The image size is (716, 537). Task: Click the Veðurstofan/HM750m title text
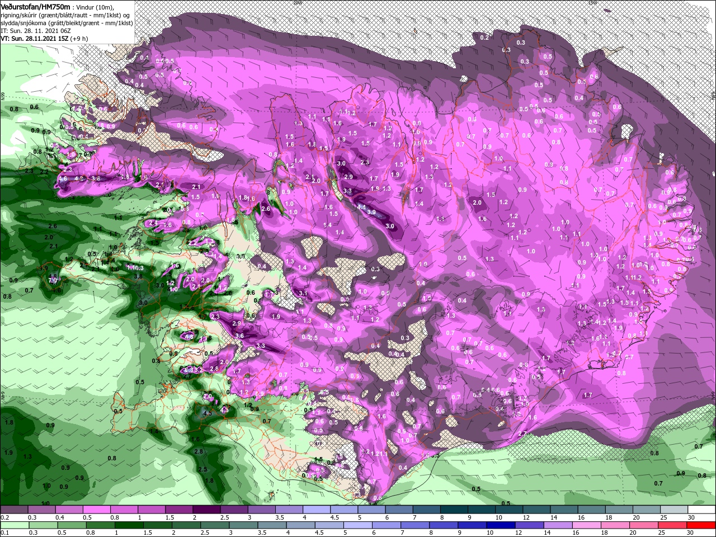click(x=35, y=7)
